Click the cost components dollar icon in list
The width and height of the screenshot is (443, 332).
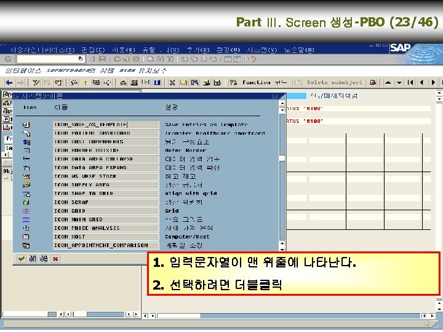[x=26, y=142]
